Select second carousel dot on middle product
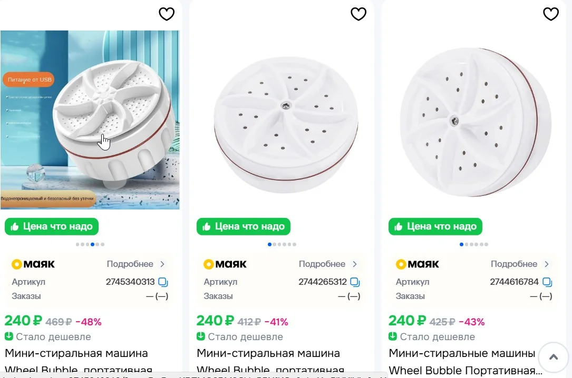Viewport: 572px width, 378px height. 275,244
